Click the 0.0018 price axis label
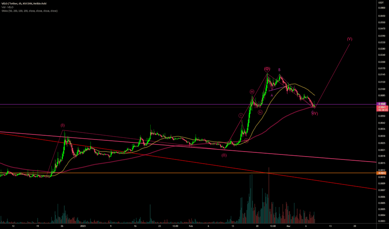 (x=381, y=156)
